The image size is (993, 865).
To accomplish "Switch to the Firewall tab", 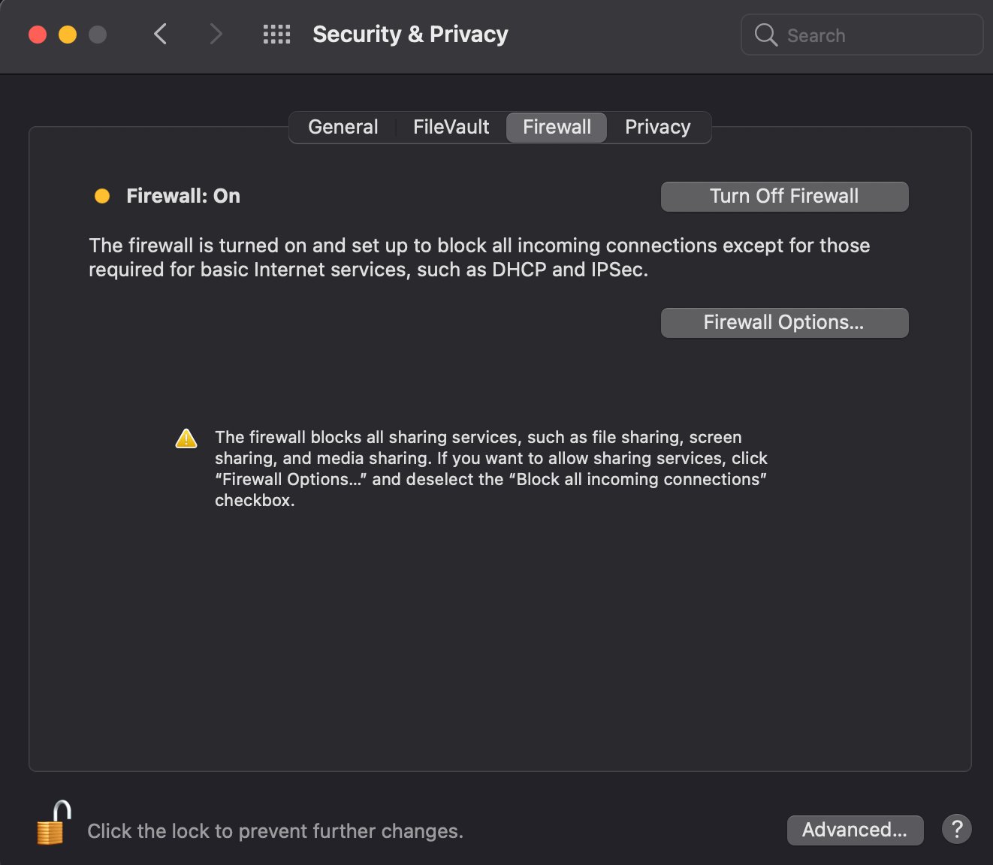I will (x=556, y=127).
